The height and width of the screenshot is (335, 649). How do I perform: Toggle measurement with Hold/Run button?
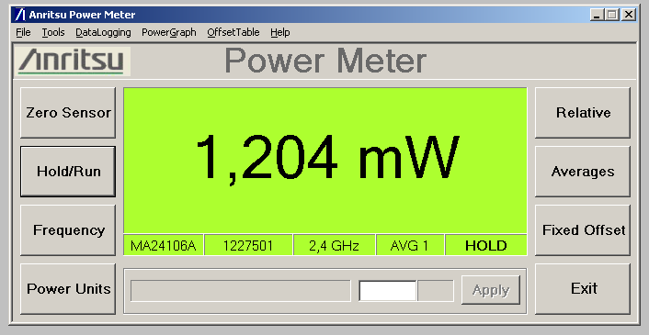(x=68, y=171)
